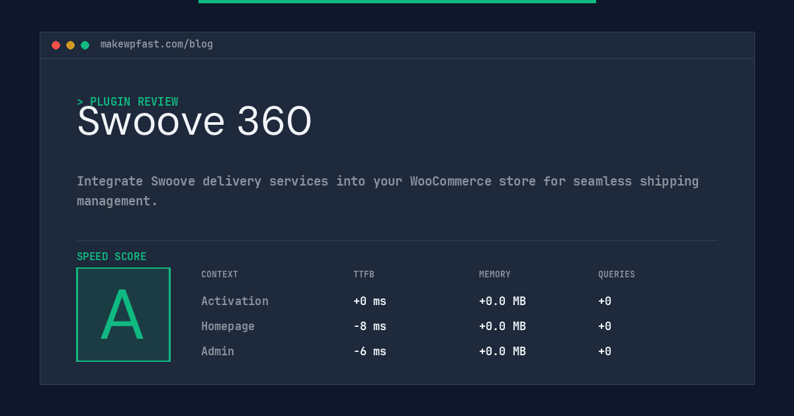Image resolution: width=794 pixels, height=416 pixels.
Task: Click the TTFB column header
Action: 364,275
